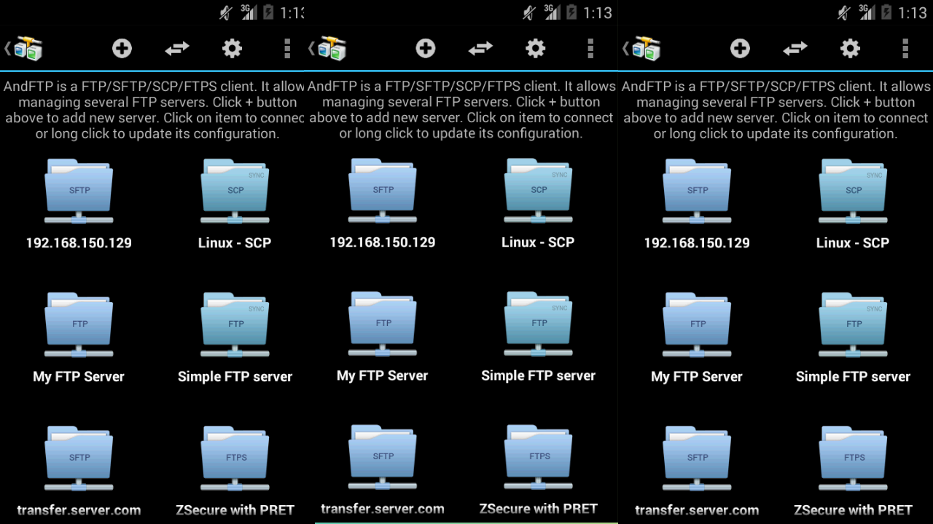Add a new server in left screen
The height and width of the screenshot is (524, 933).
point(122,49)
